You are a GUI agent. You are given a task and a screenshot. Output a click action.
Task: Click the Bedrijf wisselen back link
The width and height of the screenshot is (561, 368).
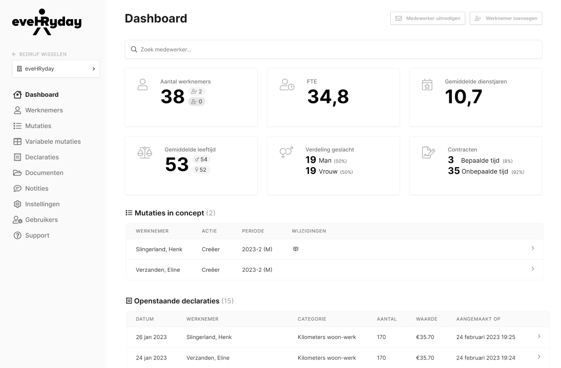tap(39, 54)
